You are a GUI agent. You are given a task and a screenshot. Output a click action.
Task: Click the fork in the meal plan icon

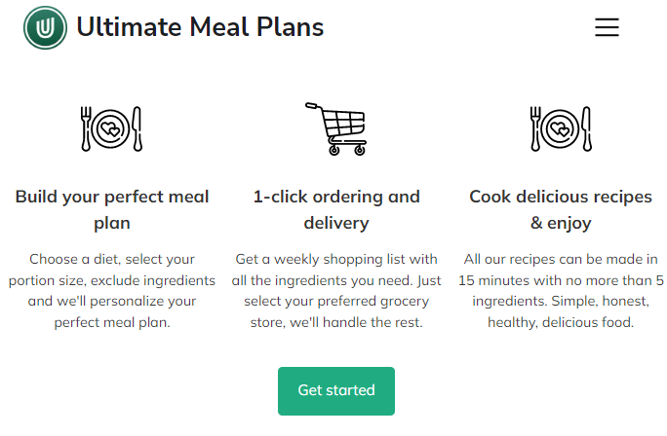coord(86,128)
